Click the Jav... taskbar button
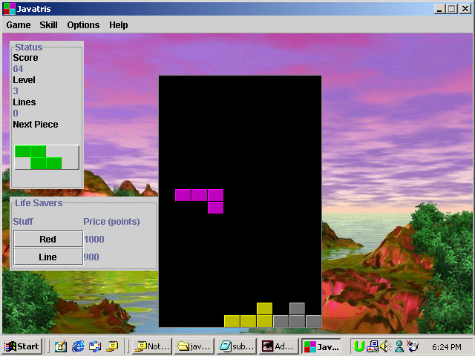The width and height of the screenshot is (475, 356). (321, 346)
